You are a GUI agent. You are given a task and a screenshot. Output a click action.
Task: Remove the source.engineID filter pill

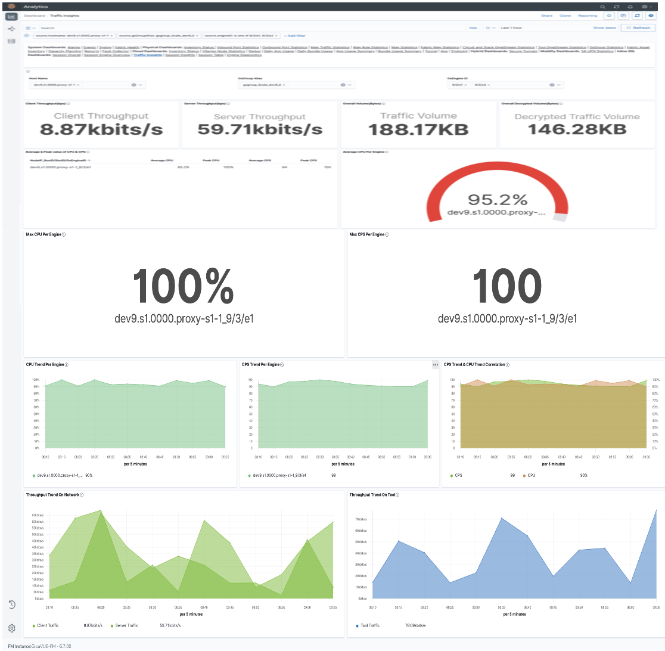[276, 36]
